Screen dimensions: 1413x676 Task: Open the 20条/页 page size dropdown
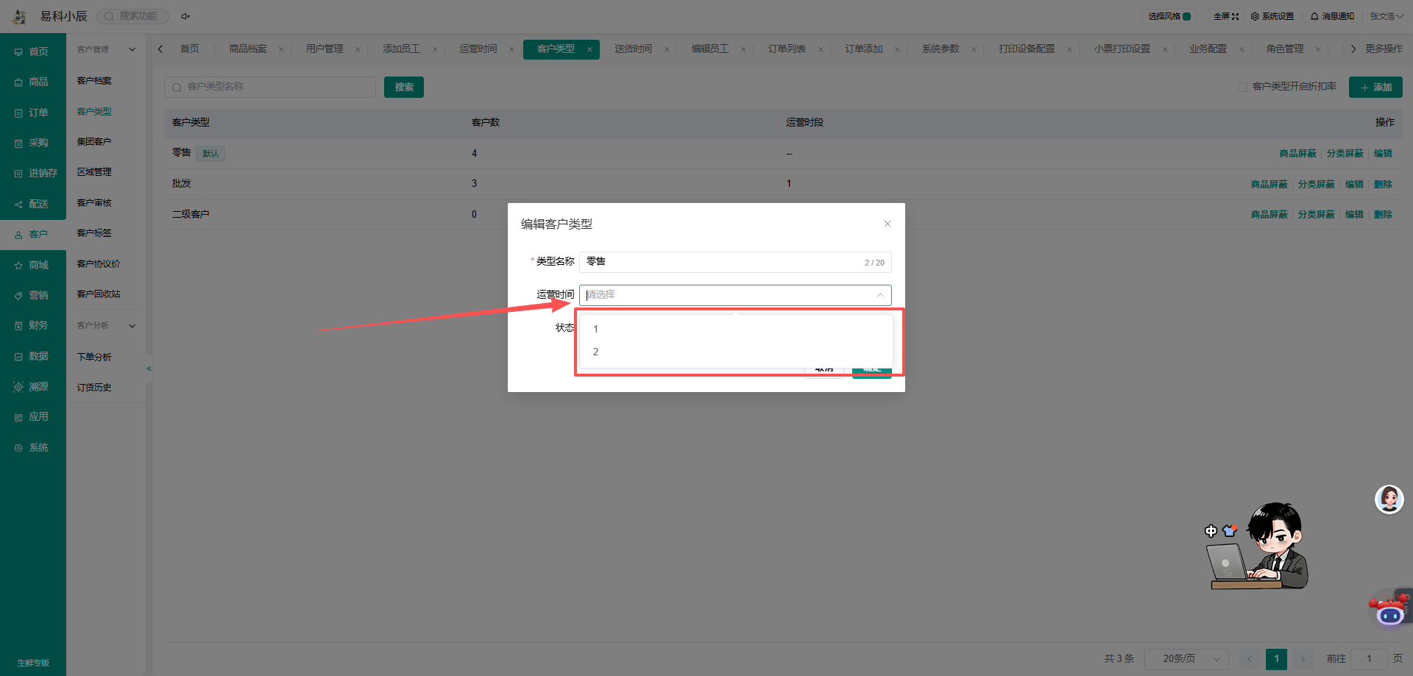pos(1187,659)
